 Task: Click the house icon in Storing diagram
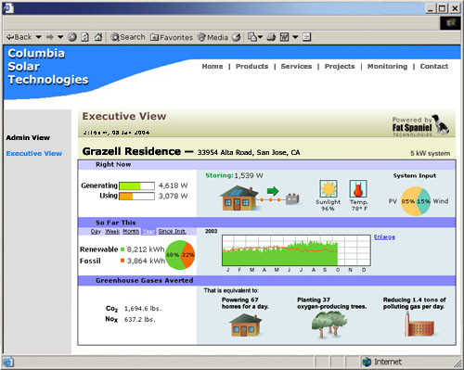click(238, 198)
